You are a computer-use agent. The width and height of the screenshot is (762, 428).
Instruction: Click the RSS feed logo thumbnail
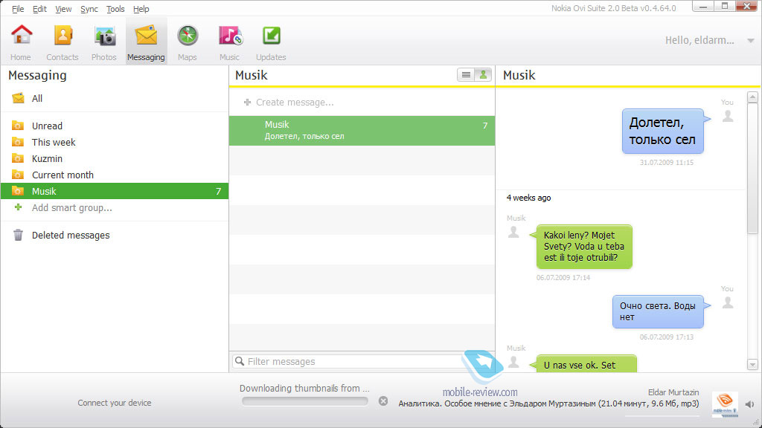coord(725,405)
